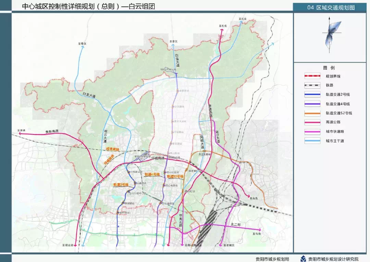Select the 同心南路站 station marker
This screenshot has width=370, height=262.
pos(163,185)
